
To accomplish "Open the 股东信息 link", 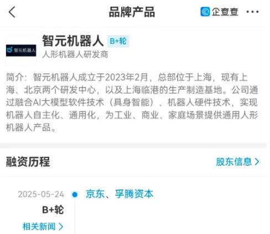I will click(233, 162).
